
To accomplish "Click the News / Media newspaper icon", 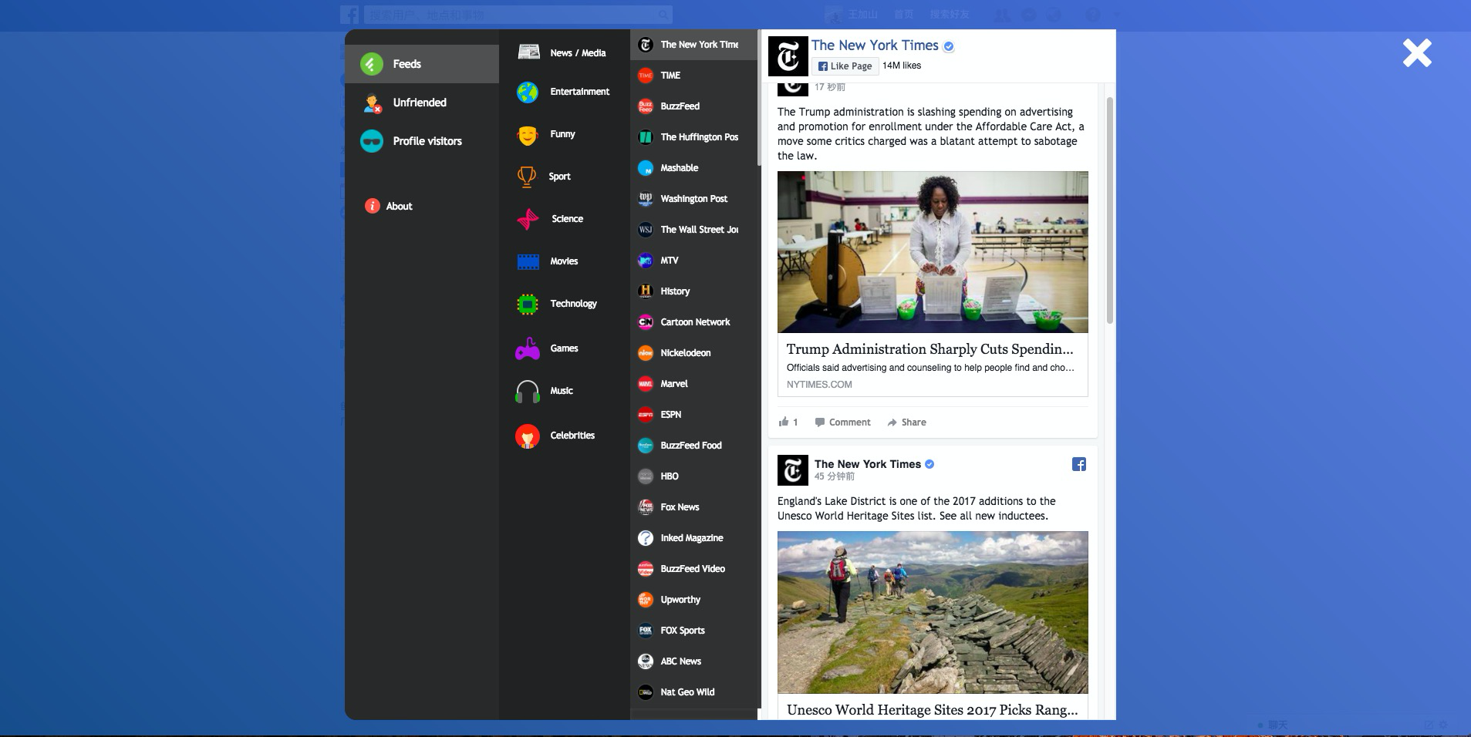I will (x=528, y=52).
